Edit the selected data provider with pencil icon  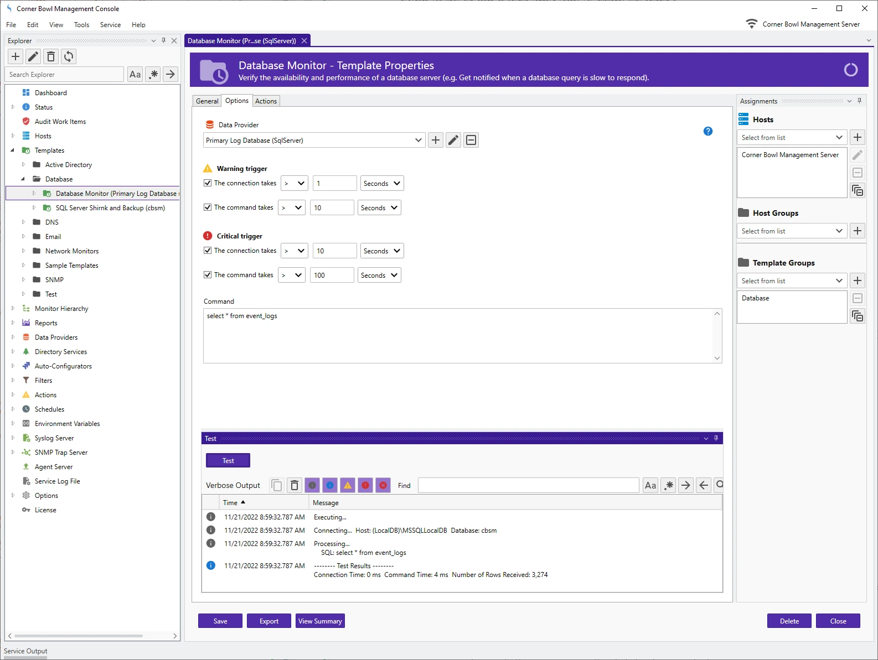click(453, 140)
